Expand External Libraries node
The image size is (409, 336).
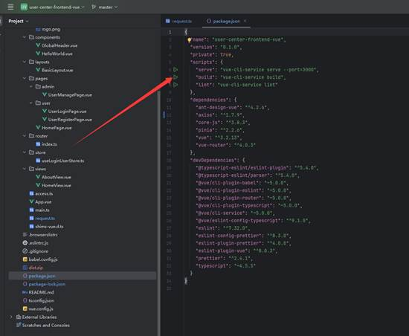click(x=11, y=317)
